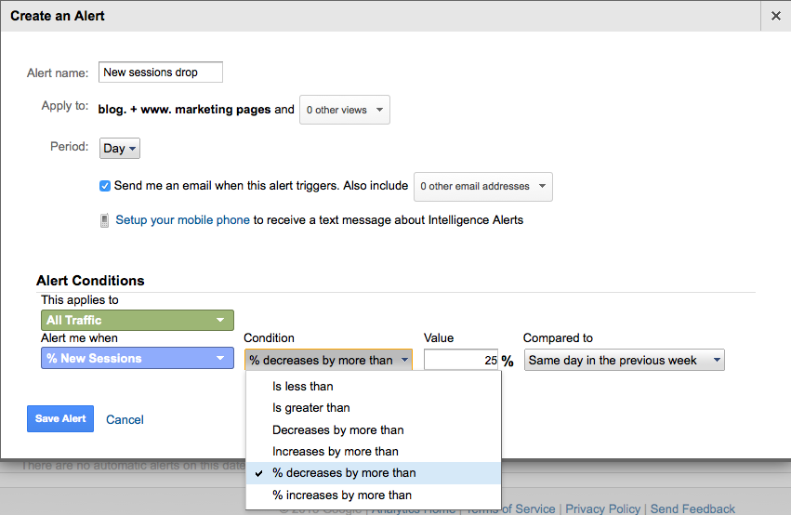Open the Period Day dropdown
This screenshot has height=515, width=791.
point(120,149)
